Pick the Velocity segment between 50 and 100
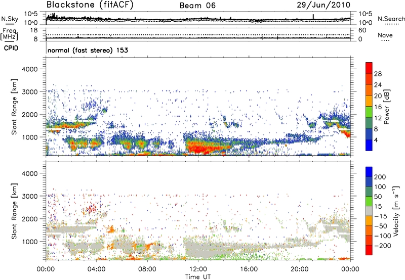405x280 pixels. tap(369, 192)
